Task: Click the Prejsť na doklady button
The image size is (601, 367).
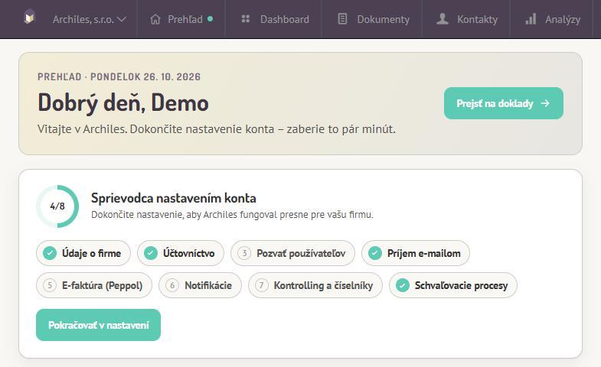Action: [x=504, y=103]
